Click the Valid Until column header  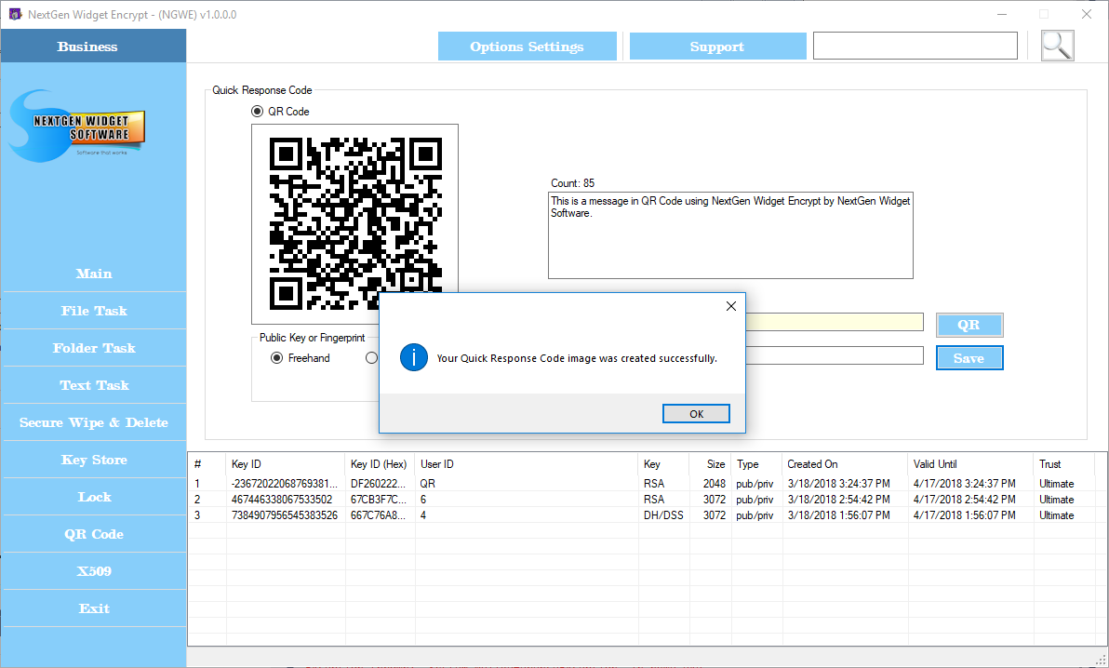point(970,464)
